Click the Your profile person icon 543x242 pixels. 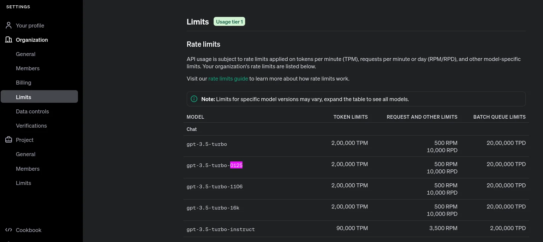9,25
